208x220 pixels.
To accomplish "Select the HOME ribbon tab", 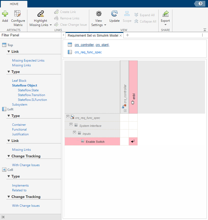I will (x=14, y=4).
